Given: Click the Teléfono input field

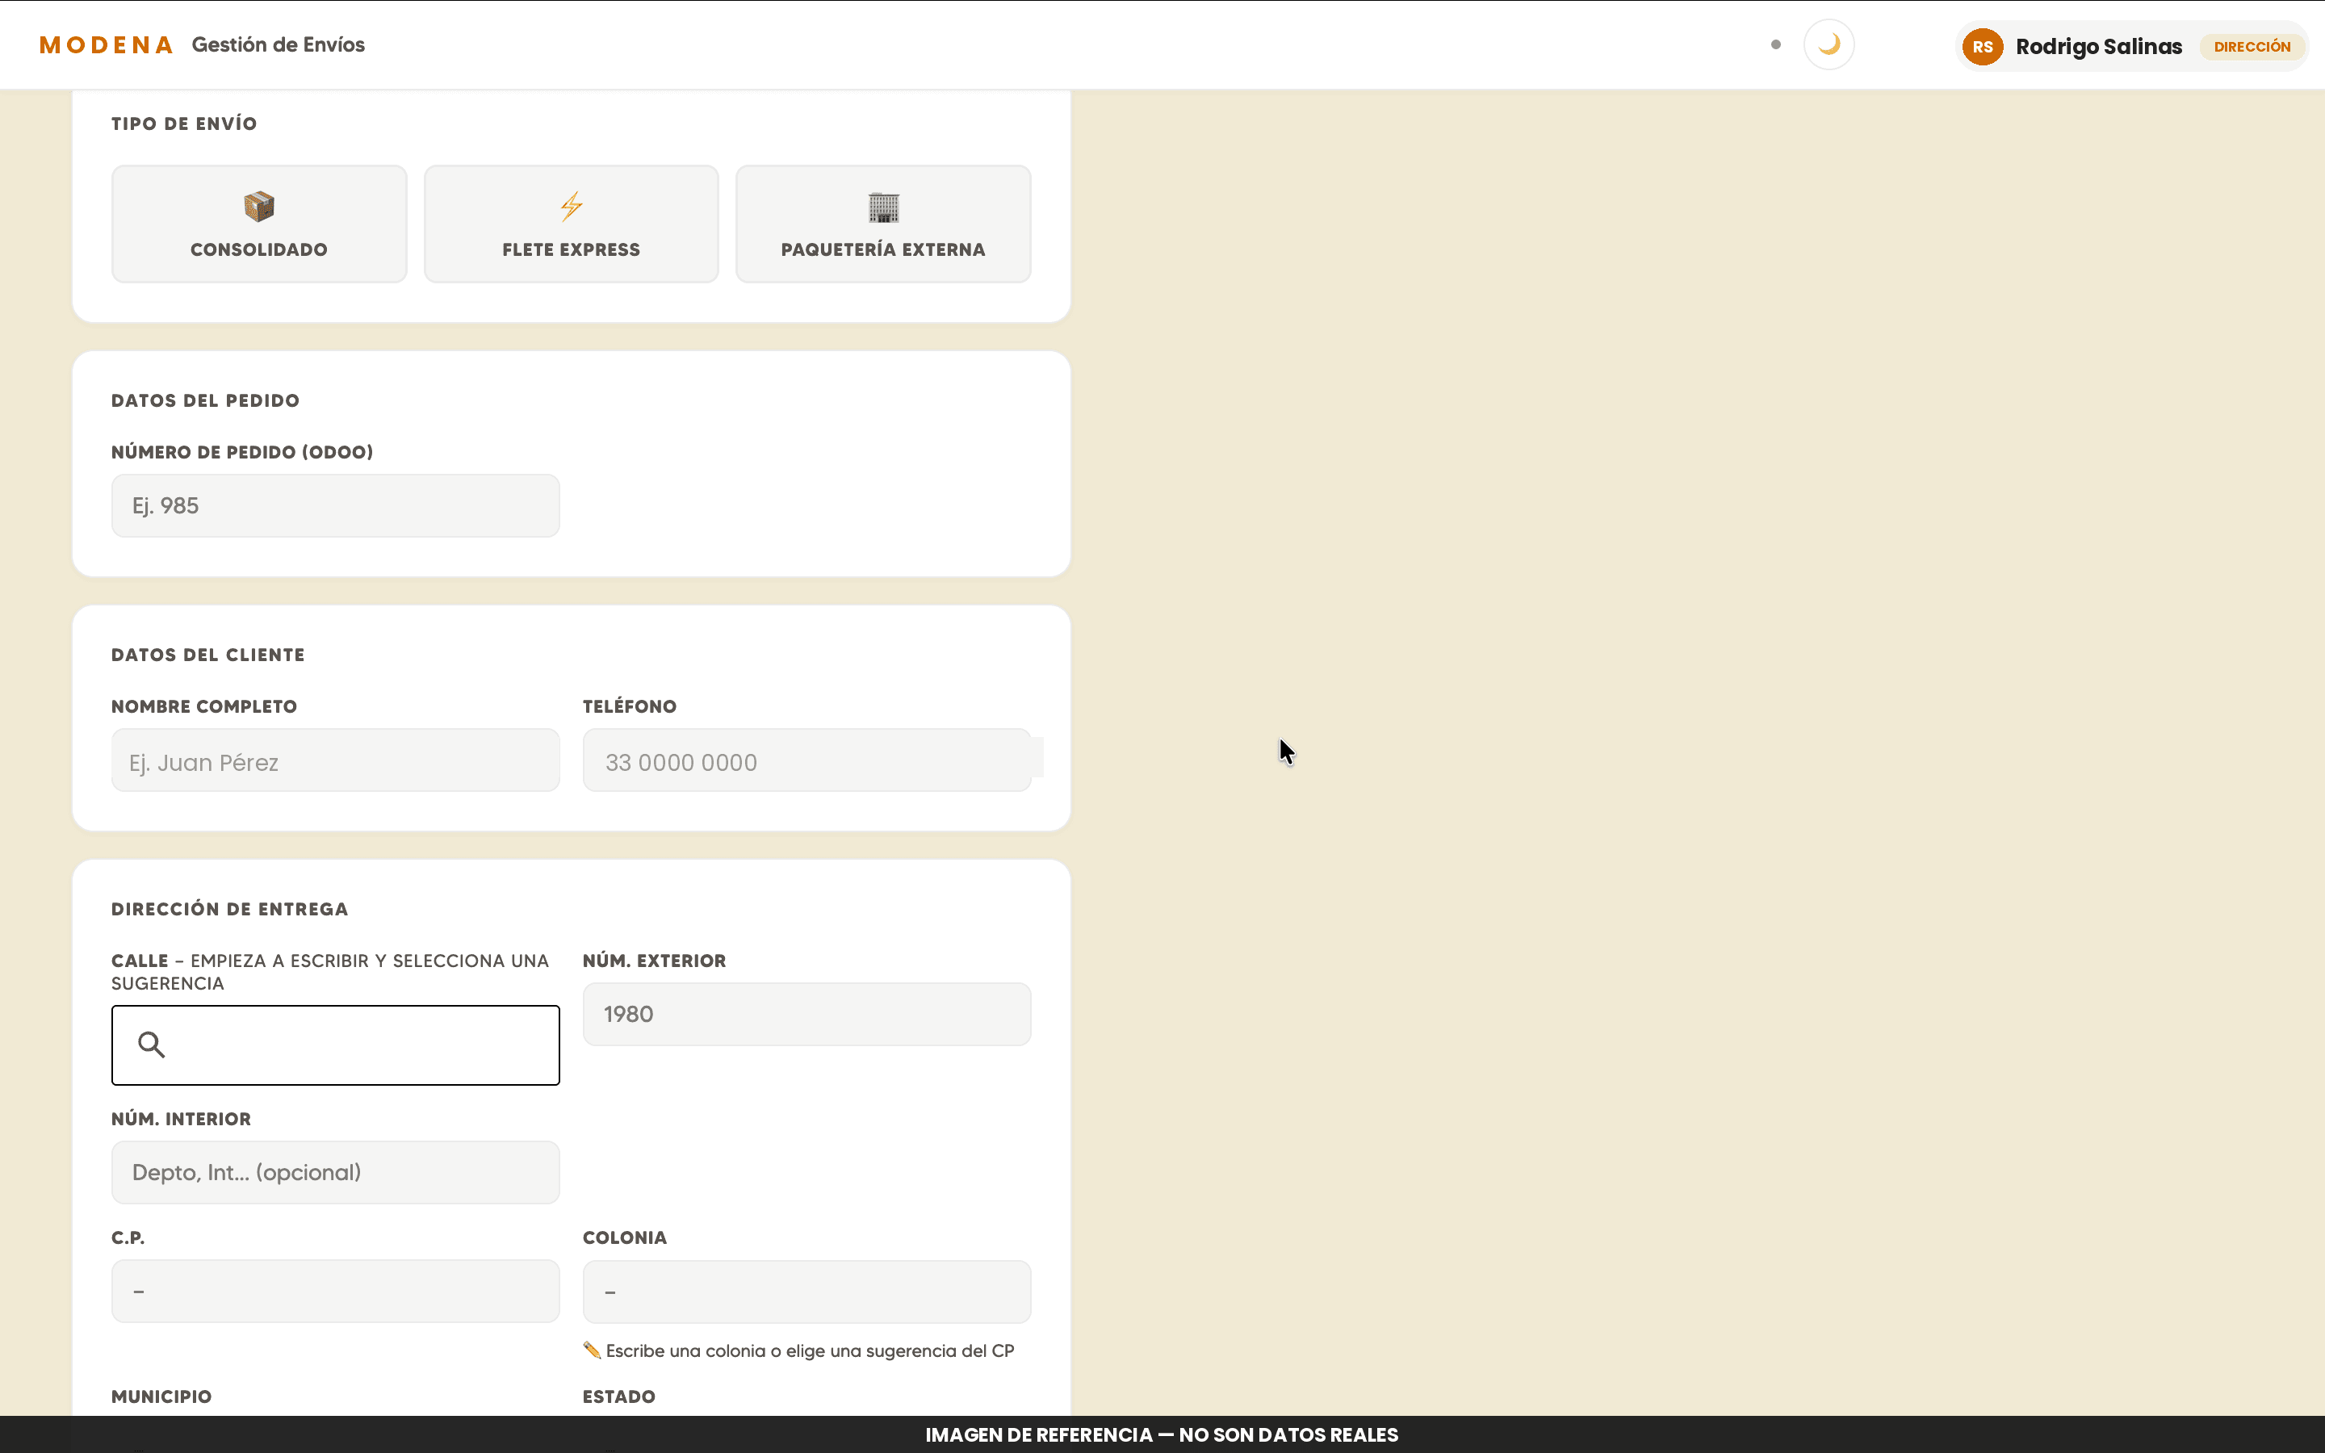Looking at the screenshot, I should pos(807,760).
